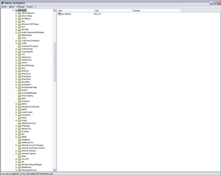Expand the ASP.NET registry key
Image resolution: width=221 pixels, height=176 pixels.
click(16, 30)
